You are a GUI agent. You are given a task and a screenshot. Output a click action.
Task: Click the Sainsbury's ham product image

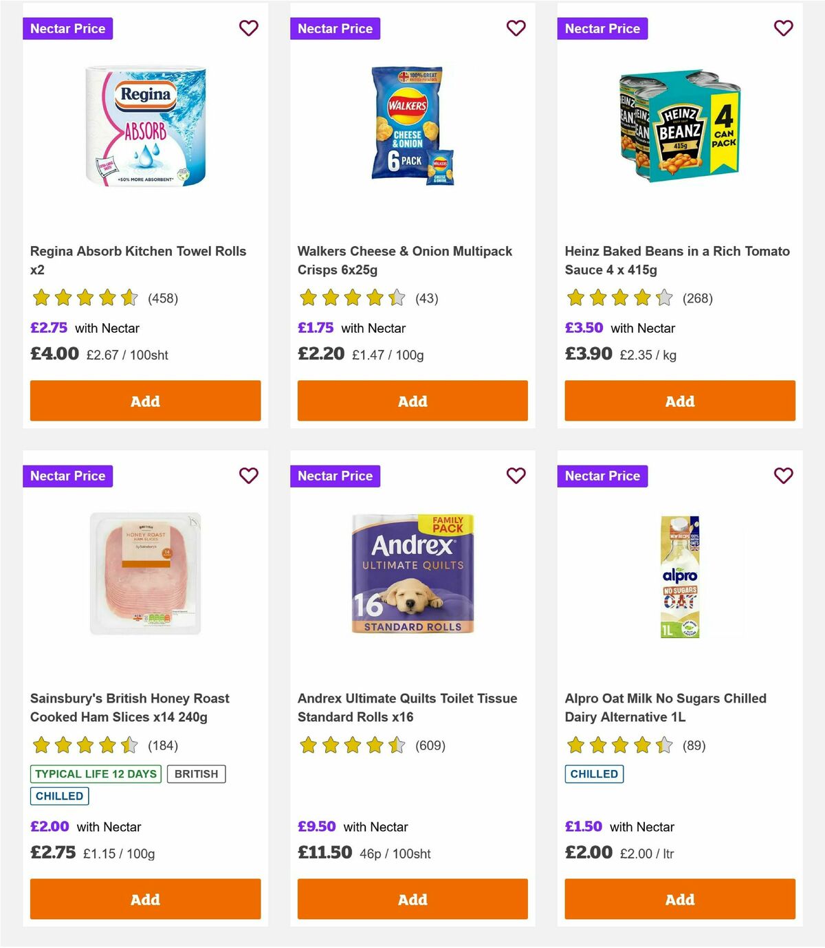click(144, 574)
